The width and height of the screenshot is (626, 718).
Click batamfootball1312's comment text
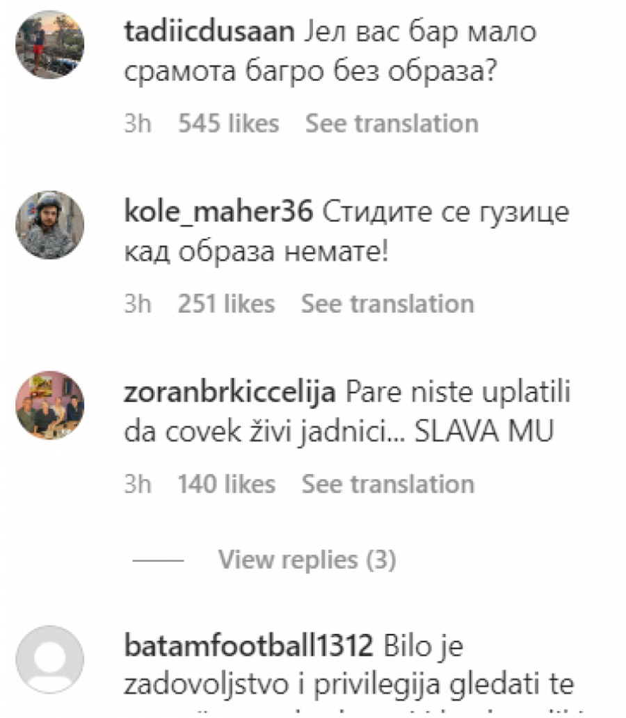[348, 671]
